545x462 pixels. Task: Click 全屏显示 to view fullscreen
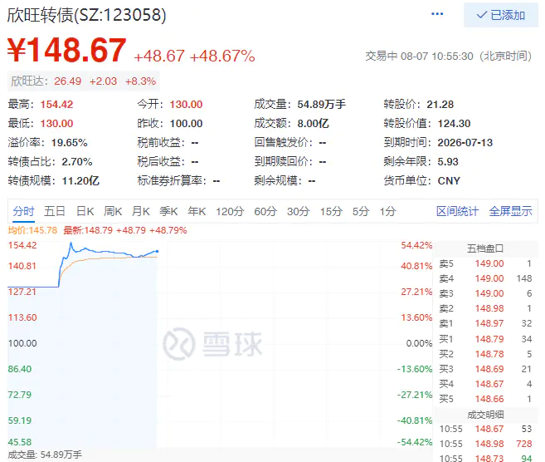[511, 211]
